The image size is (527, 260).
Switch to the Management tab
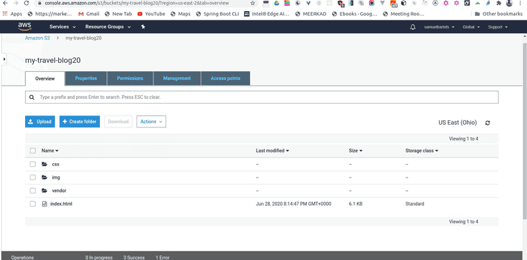[177, 78]
